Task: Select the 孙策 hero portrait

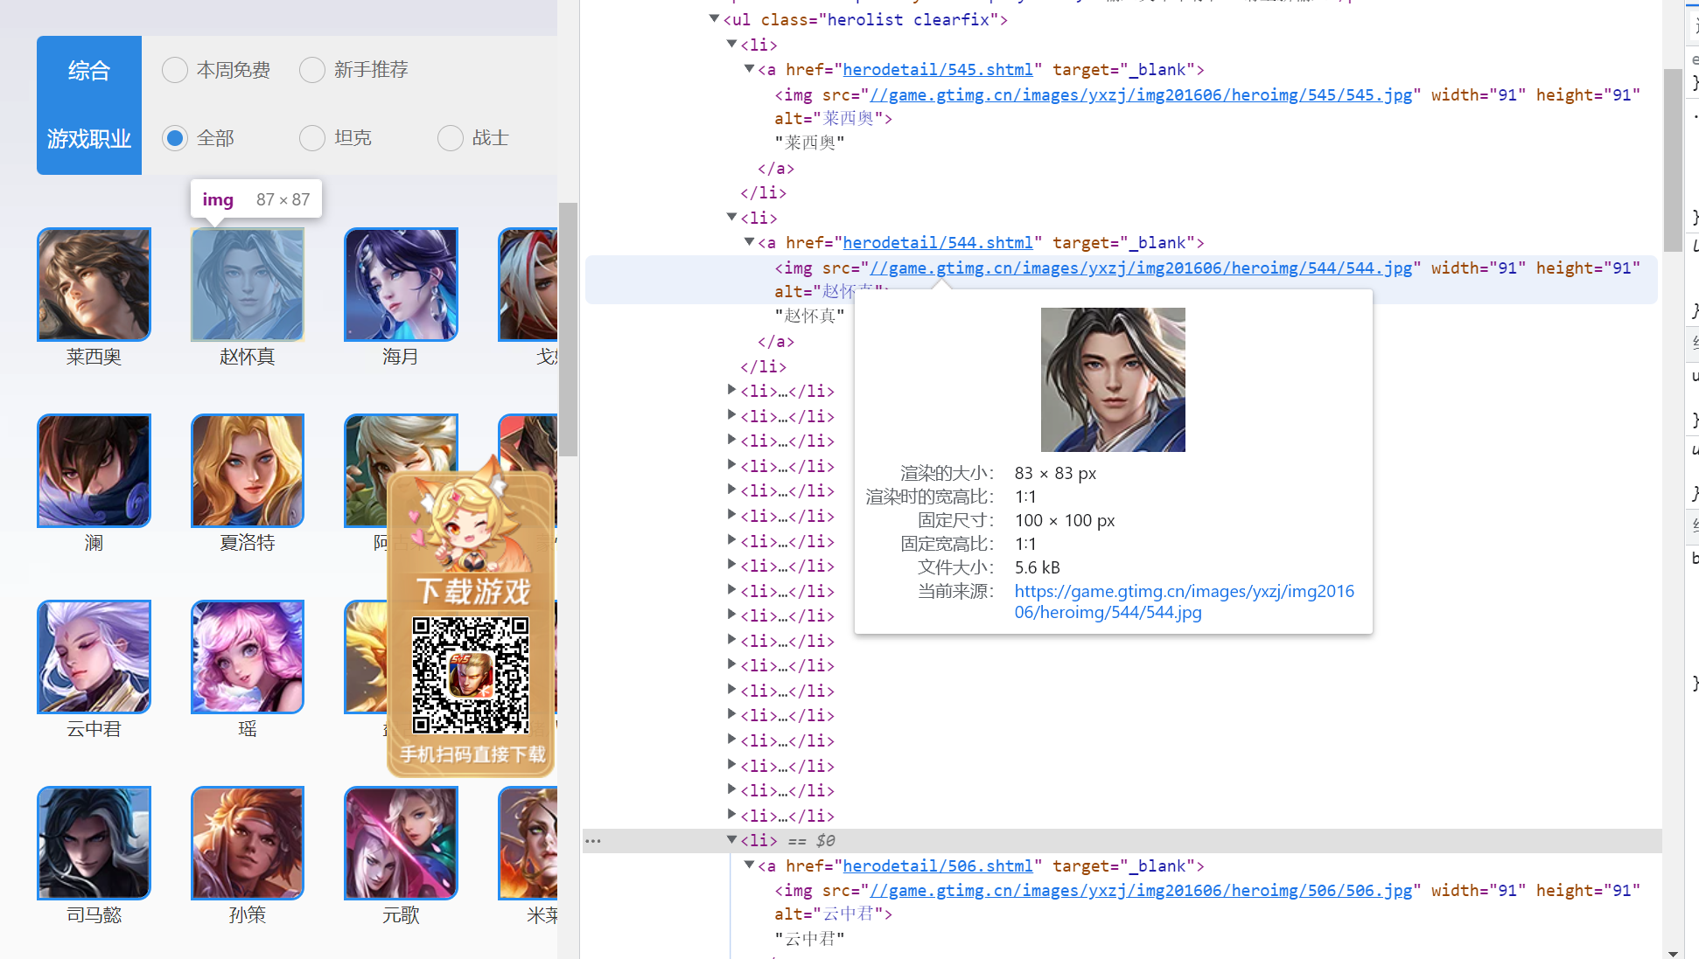Action: [248, 843]
